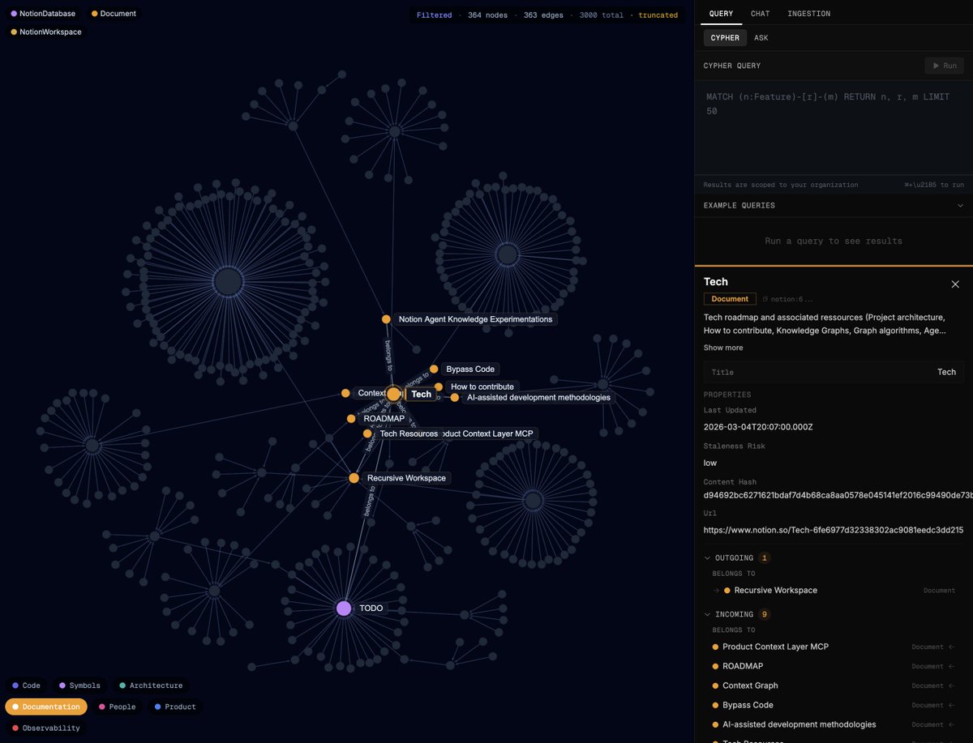Viewport: 973px width, 743px height.
Task: Click the Content Hash value
Action: point(838,494)
